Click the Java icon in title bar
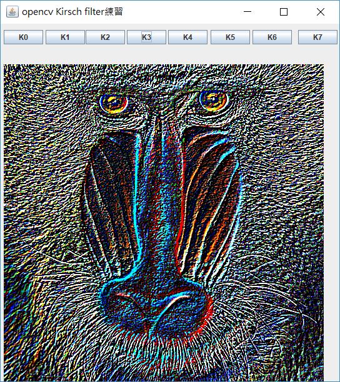This screenshot has height=382, width=340. click(12, 12)
